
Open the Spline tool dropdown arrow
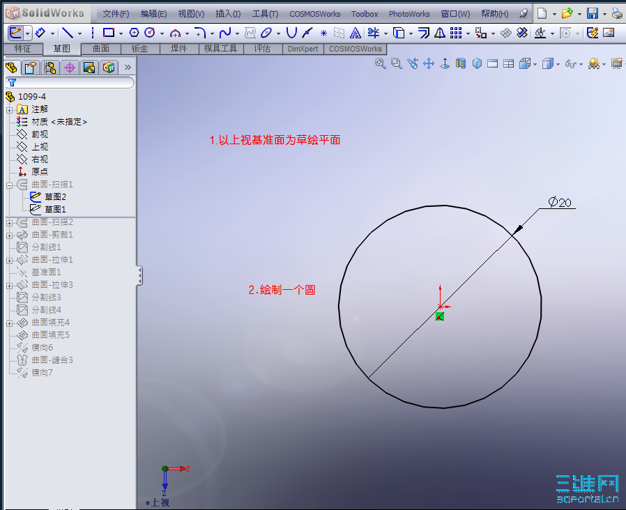[237, 33]
